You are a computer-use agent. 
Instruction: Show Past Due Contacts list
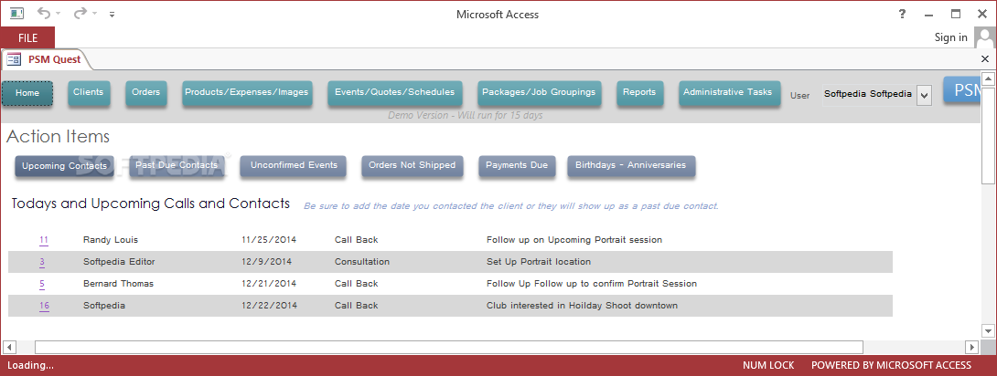177,165
